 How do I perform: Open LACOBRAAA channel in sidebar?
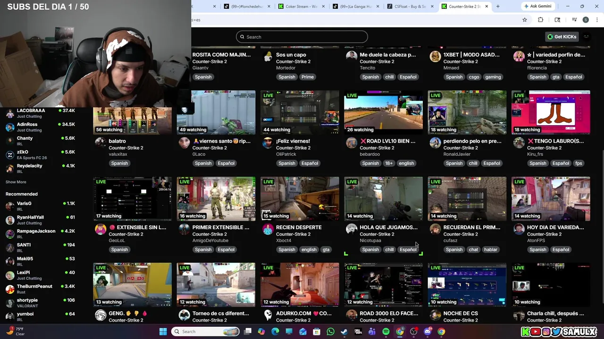[40, 113]
